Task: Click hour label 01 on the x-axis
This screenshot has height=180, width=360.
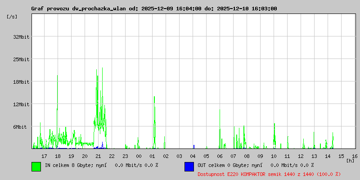Action: click(152, 156)
